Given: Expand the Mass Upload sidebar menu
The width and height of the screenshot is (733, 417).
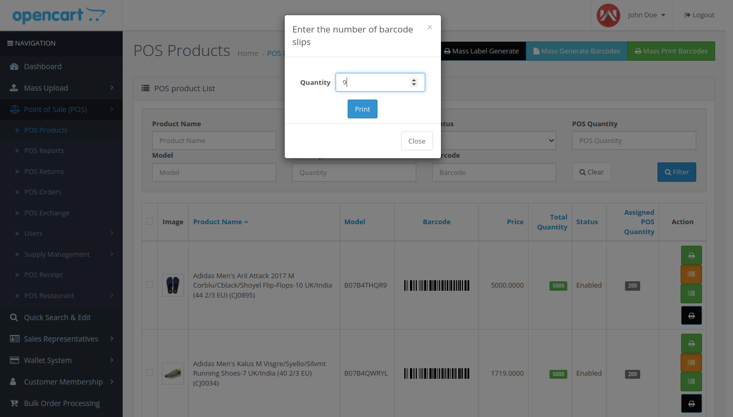Looking at the screenshot, I should click(61, 88).
